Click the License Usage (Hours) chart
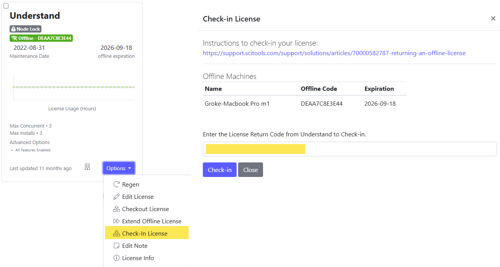The height and width of the screenshot is (267, 500). point(73,87)
